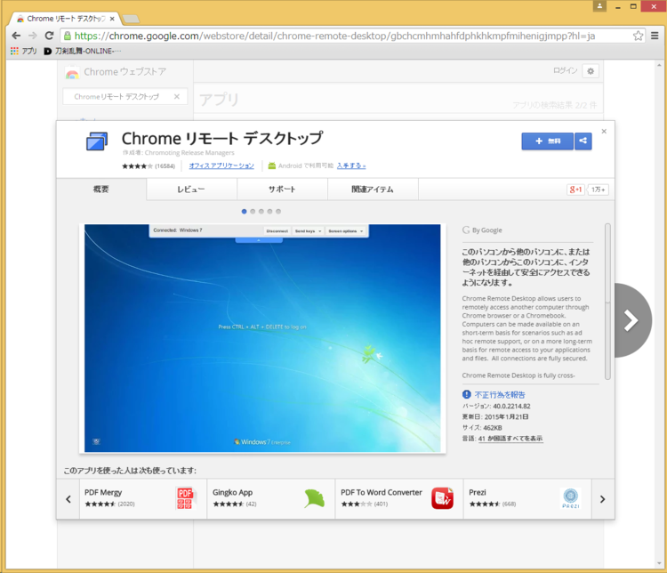Viewport: 667px width, 573px height.
Task: Click the version 40.0.2214.82 text
Action: (x=511, y=406)
